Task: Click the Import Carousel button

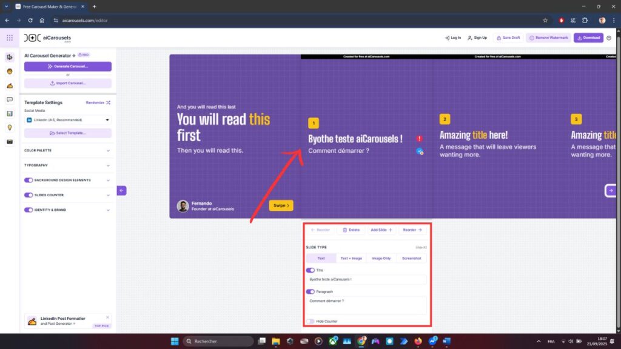Action: point(68,84)
